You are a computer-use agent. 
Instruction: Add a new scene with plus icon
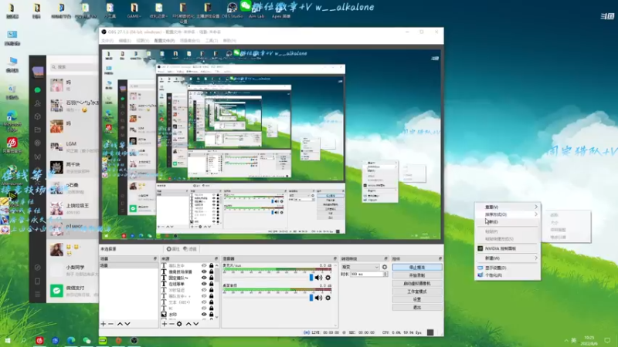click(x=104, y=324)
